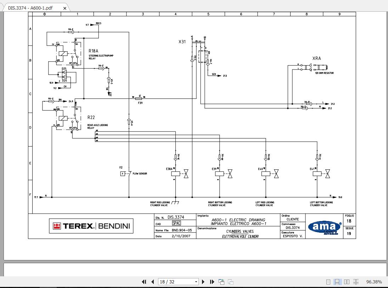Go to the first page using navigation icon

(x=144, y=282)
